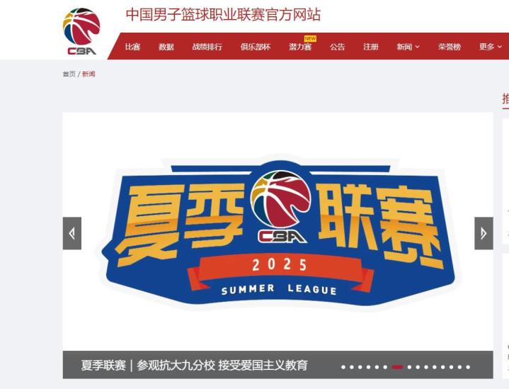Click 注册 in the navigation bar
509x389 pixels.
click(x=371, y=47)
